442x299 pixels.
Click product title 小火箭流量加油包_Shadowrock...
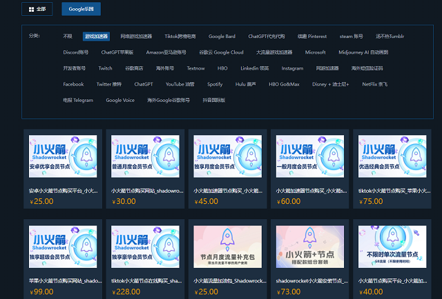(x=230, y=281)
